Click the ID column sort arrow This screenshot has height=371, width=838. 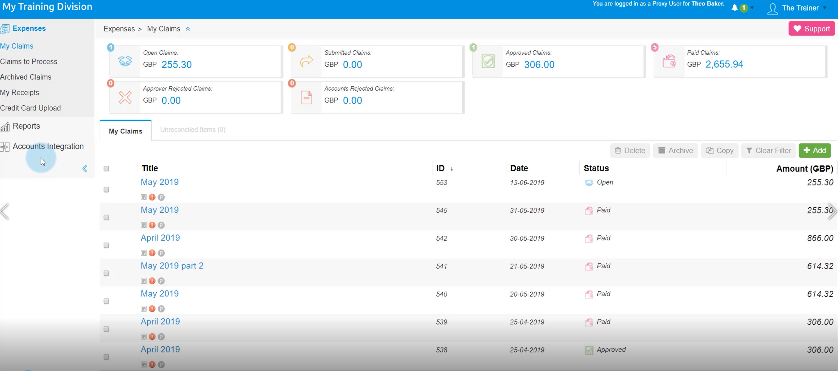pos(452,169)
